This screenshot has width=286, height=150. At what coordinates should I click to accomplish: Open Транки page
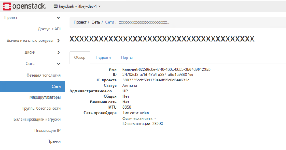pos(54,141)
